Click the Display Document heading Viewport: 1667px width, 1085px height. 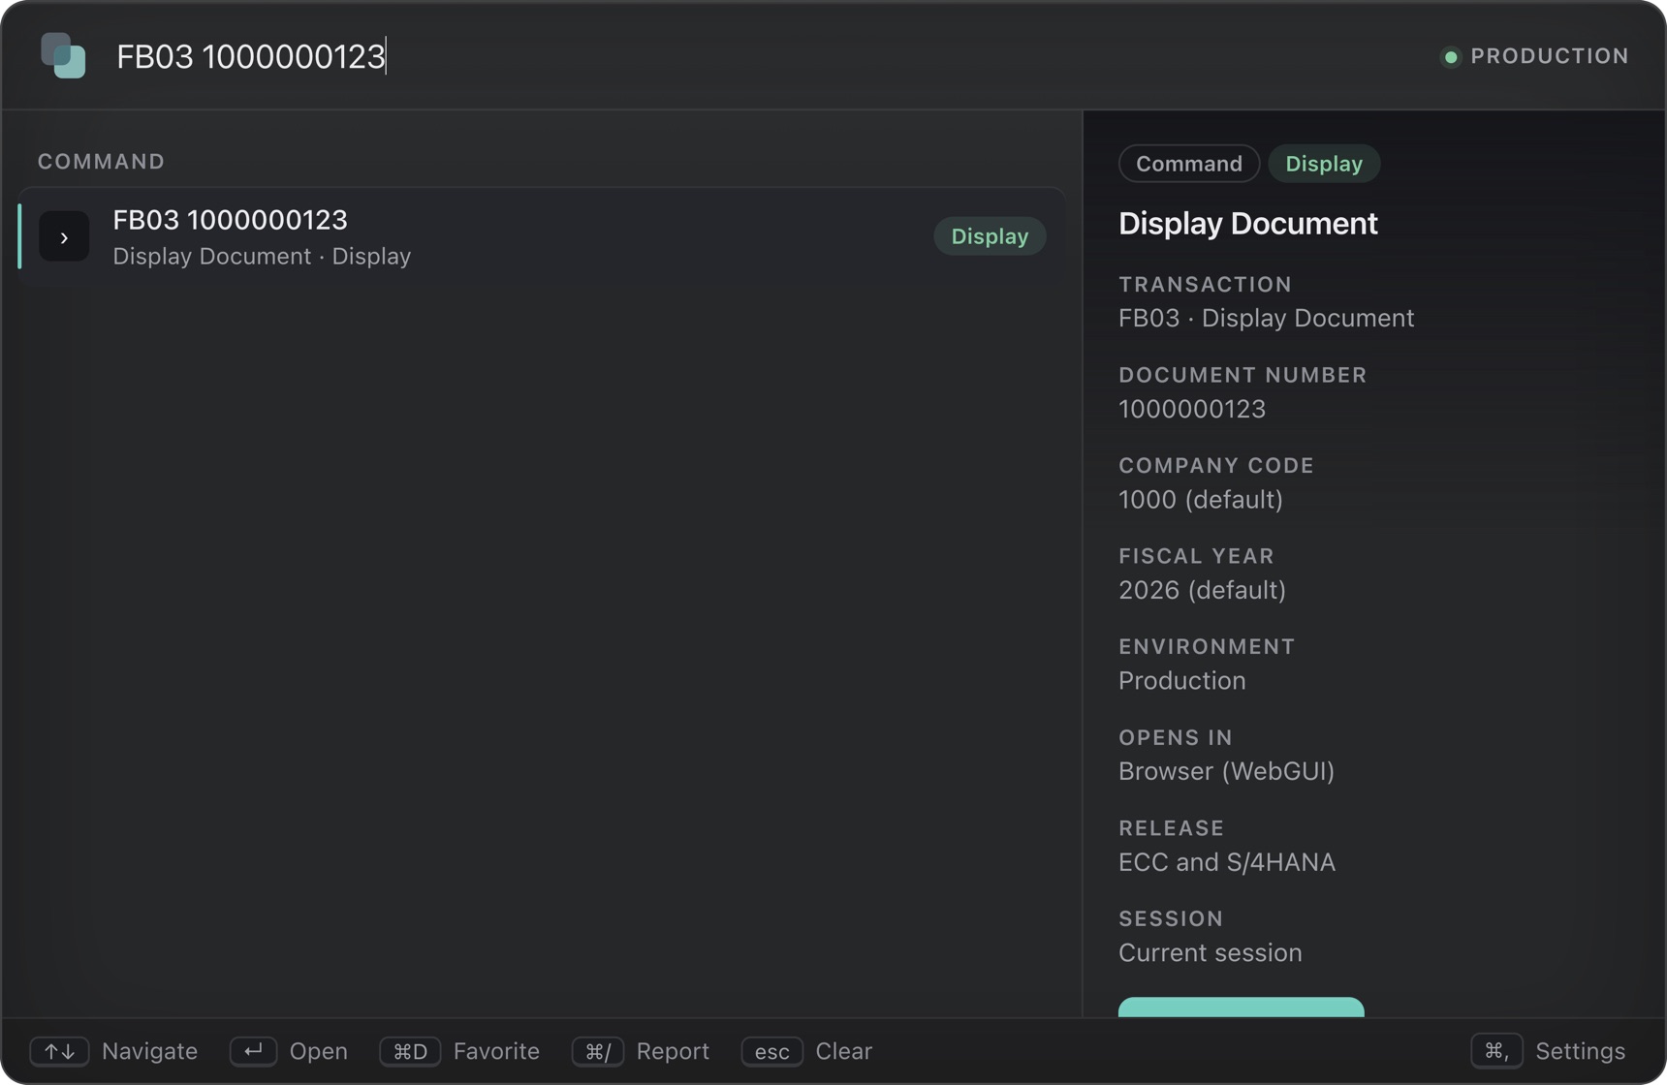coord(1248,224)
